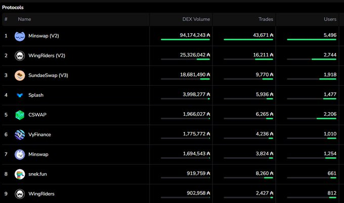Viewport: 344px width, 203px height.
Task: Click the SundaeSwap (V3) sundae icon
Action: (20, 76)
